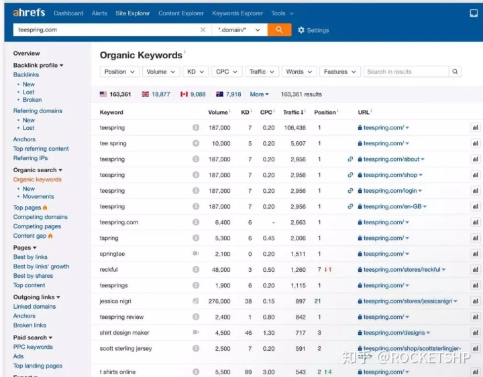Open Settings next to the gear icon
The height and width of the screenshot is (377, 483).
[x=313, y=30]
